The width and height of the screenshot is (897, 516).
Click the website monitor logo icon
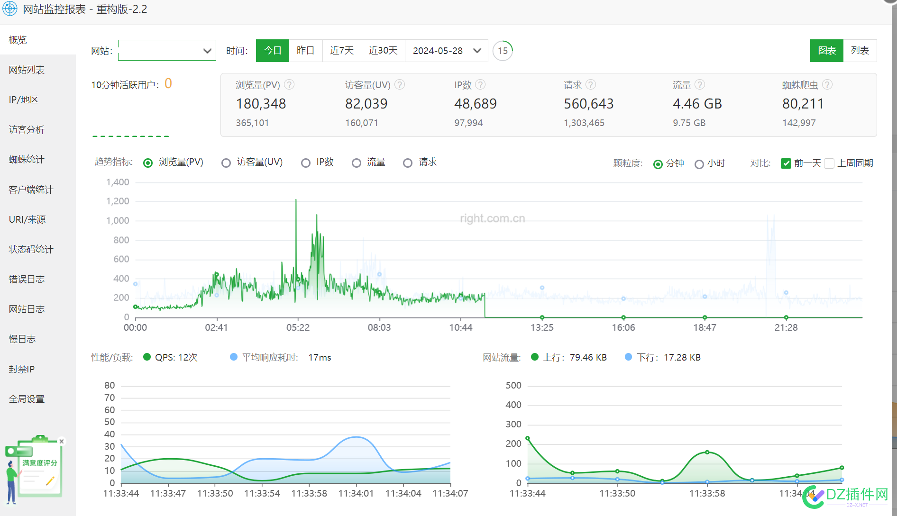pos(9,9)
